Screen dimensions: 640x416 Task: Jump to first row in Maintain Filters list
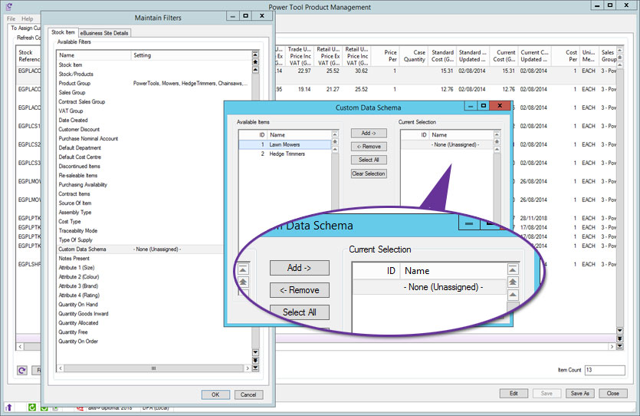[255, 54]
